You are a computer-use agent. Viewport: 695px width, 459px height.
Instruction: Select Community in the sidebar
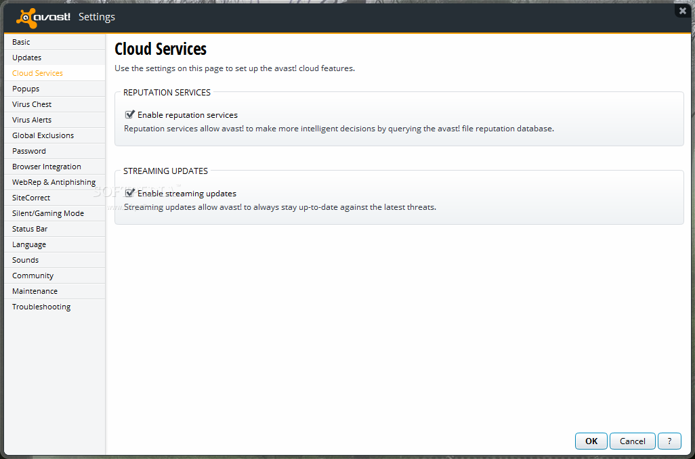54,276
